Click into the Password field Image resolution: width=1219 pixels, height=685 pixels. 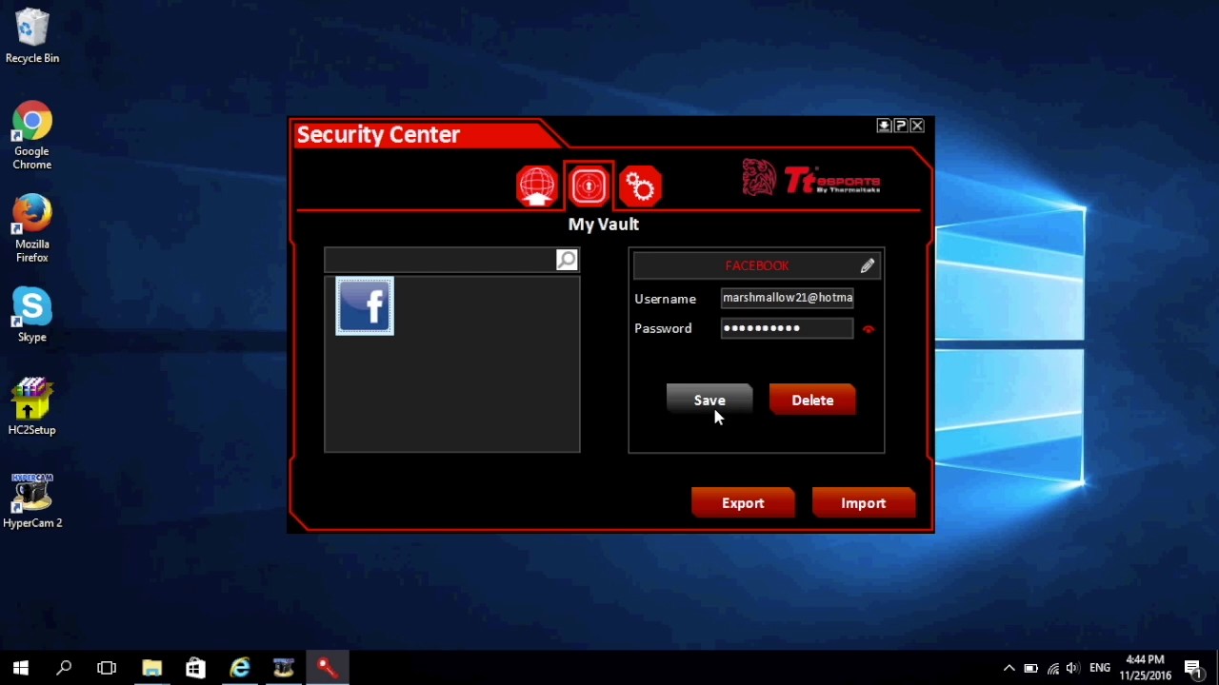coord(787,328)
